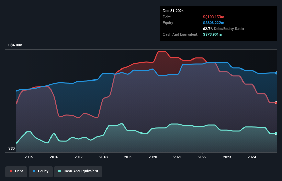Image resolution: width=282 pixels, height=181 pixels.
Task: Select the 2015 x-axis label
Action: tap(29, 157)
